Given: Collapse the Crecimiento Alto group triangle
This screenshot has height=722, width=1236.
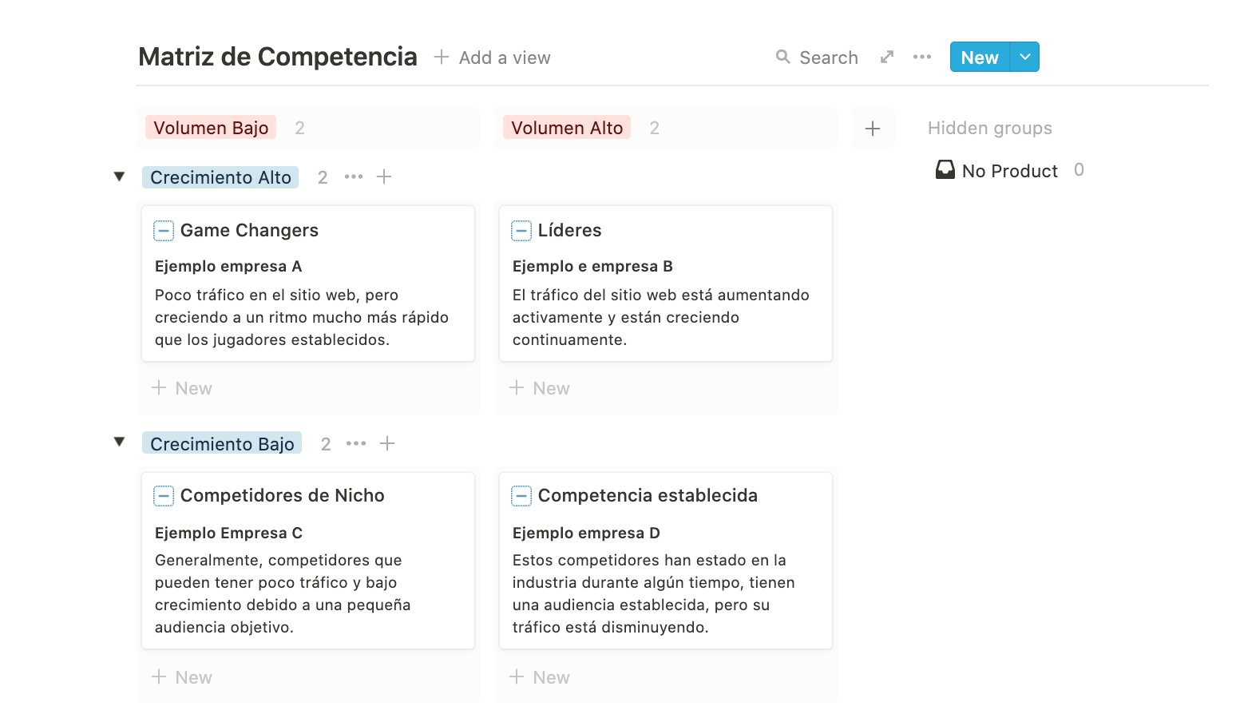Looking at the screenshot, I should 119,177.
